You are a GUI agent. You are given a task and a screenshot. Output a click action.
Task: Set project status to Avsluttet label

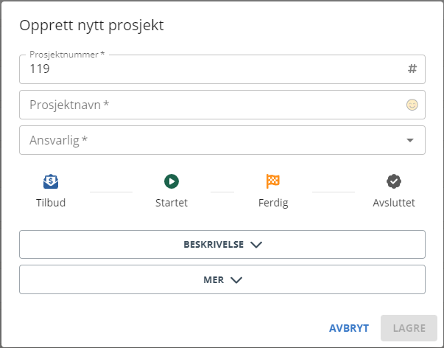[x=394, y=203]
